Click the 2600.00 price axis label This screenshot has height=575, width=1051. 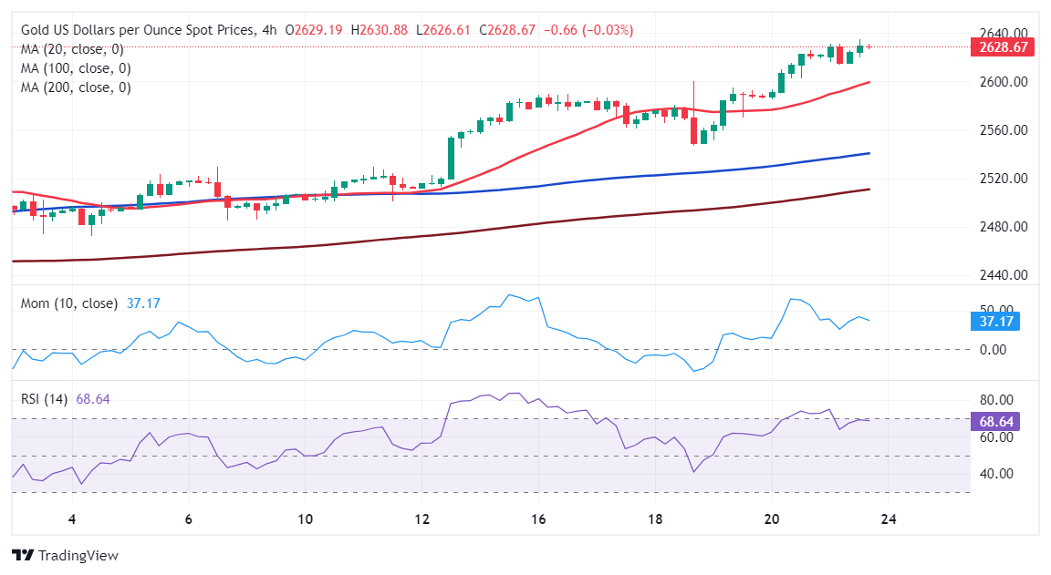pyautogui.click(x=1004, y=82)
